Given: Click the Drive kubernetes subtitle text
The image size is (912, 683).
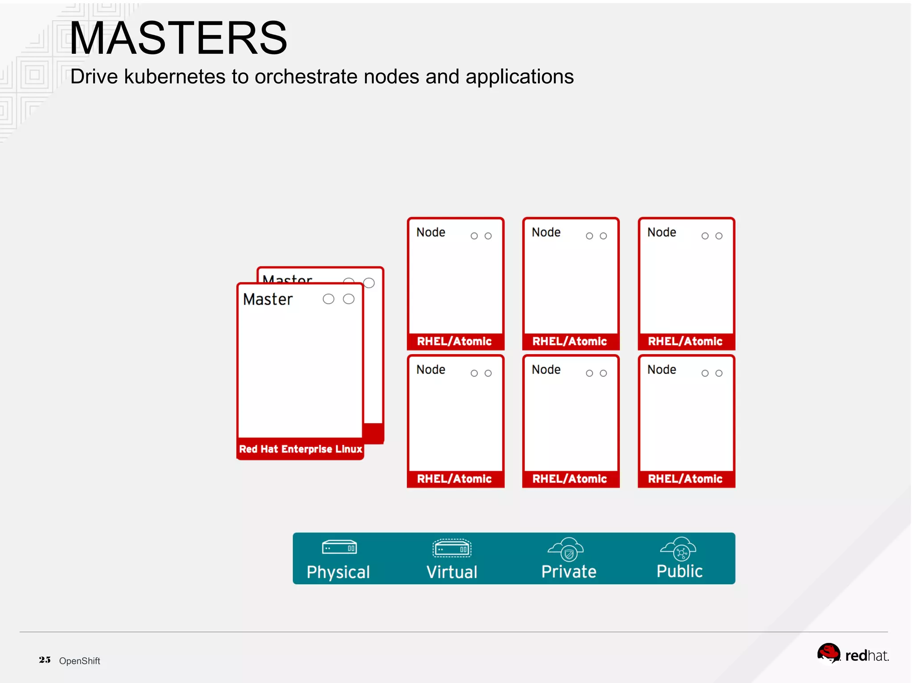Looking at the screenshot, I should pyautogui.click(x=322, y=77).
